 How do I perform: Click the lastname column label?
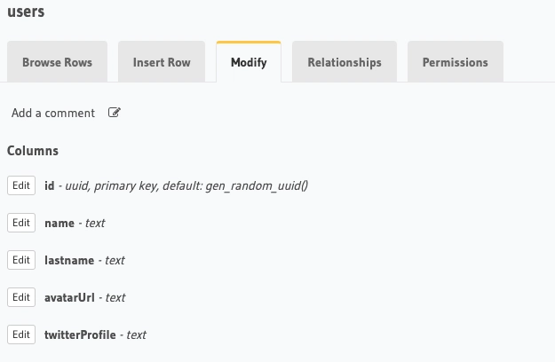coord(70,260)
